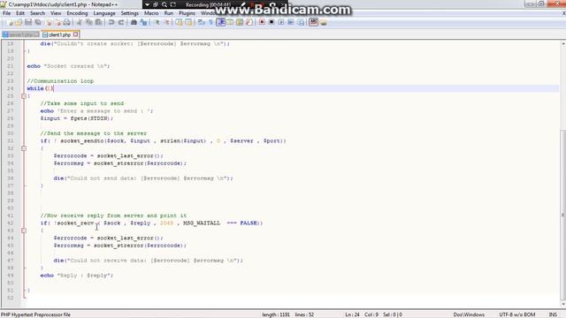Switch to the inactive server tab
The height and width of the screenshot is (318, 566).
coord(20,35)
